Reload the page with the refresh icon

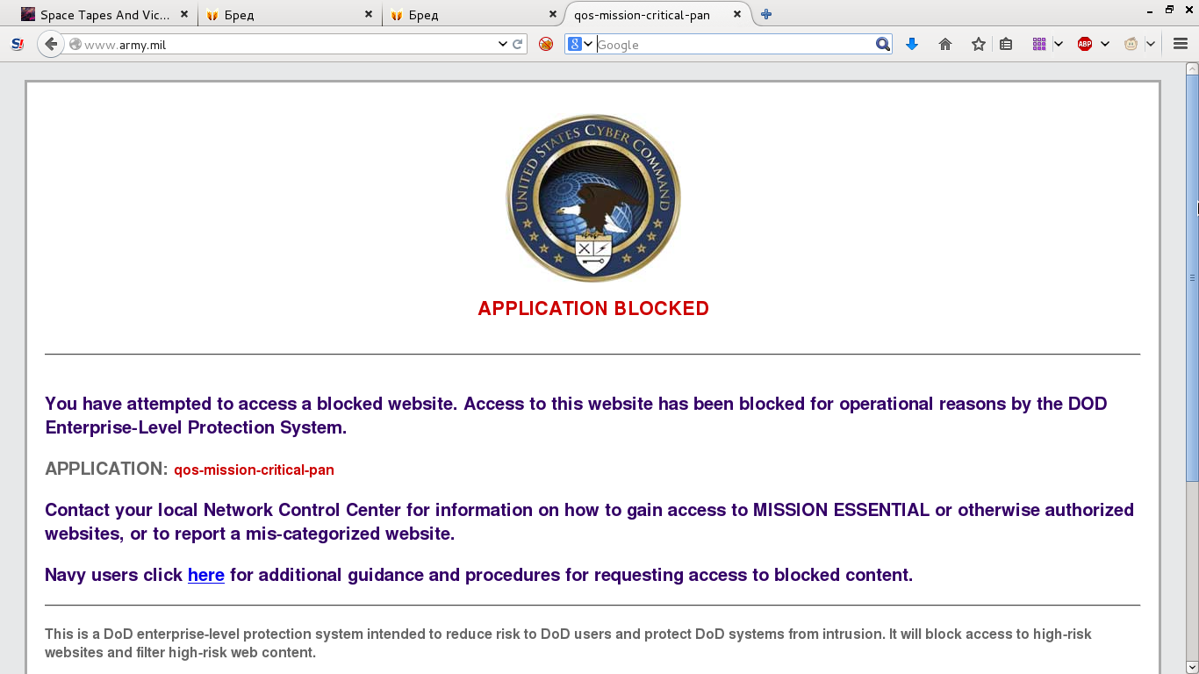point(518,44)
